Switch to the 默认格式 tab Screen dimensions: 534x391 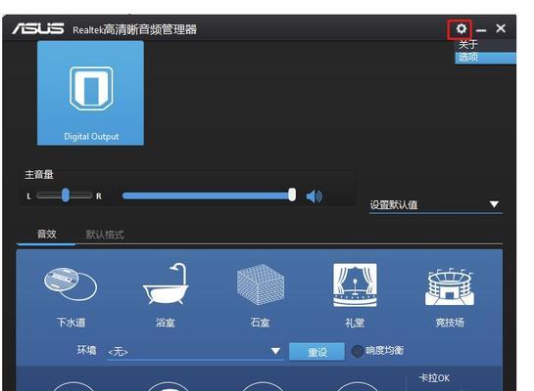pyautogui.click(x=105, y=235)
